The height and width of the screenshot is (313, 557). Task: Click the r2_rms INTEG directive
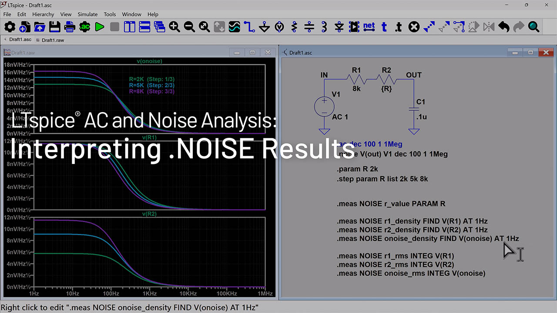tap(396, 265)
